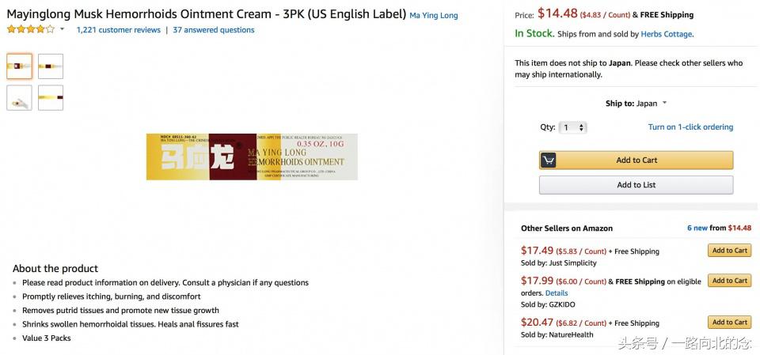
Task: Show the third product thumbnail image
Action: pyautogui.click(x=20, y=97)
